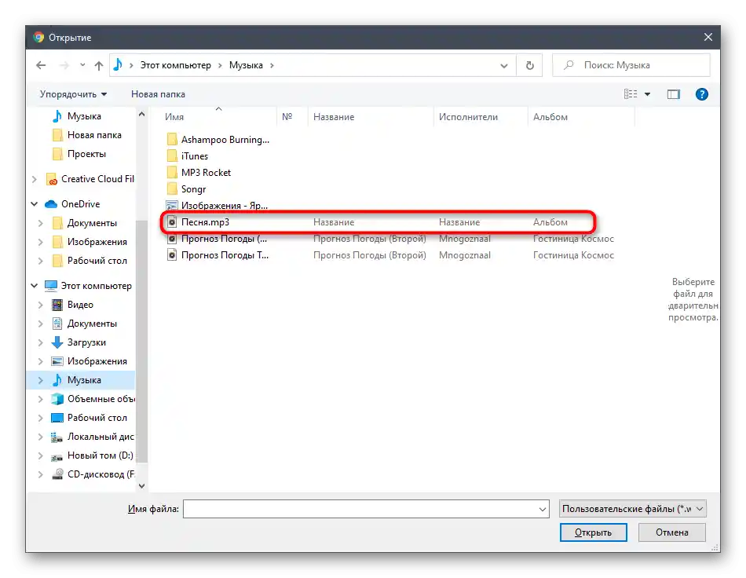The height and width of the screenshot is (578, 746).
Task: Select the Ashampoo Burning folder
Action: (218, 140)
